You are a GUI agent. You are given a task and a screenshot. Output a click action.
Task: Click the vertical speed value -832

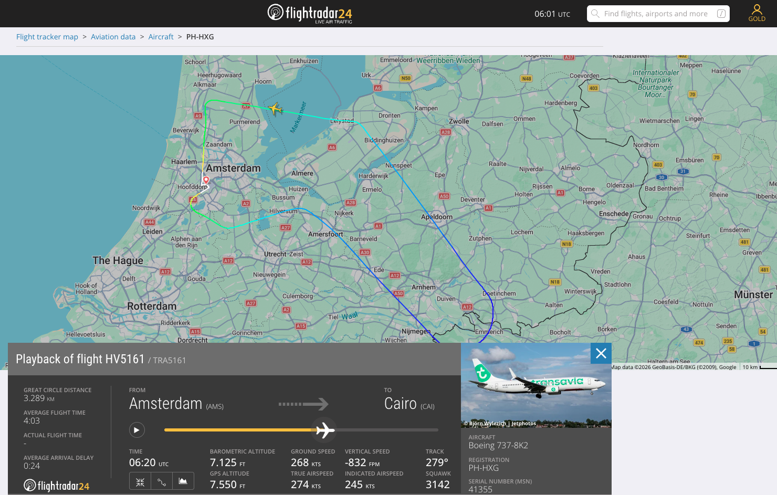355,462
